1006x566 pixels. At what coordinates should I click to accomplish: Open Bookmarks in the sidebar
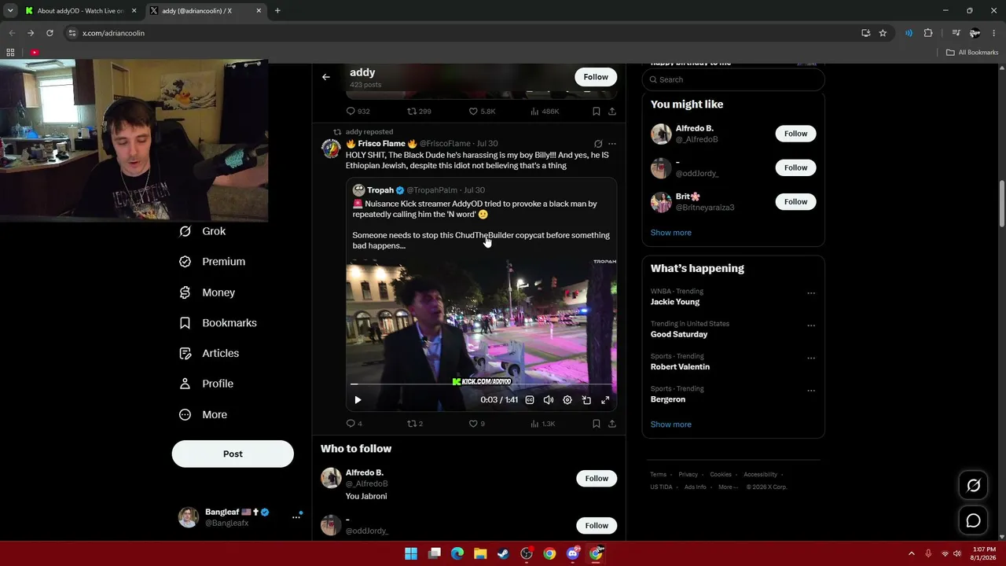[218, 323]
